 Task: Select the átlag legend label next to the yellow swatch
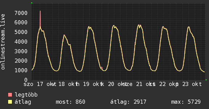coord(23,102)
